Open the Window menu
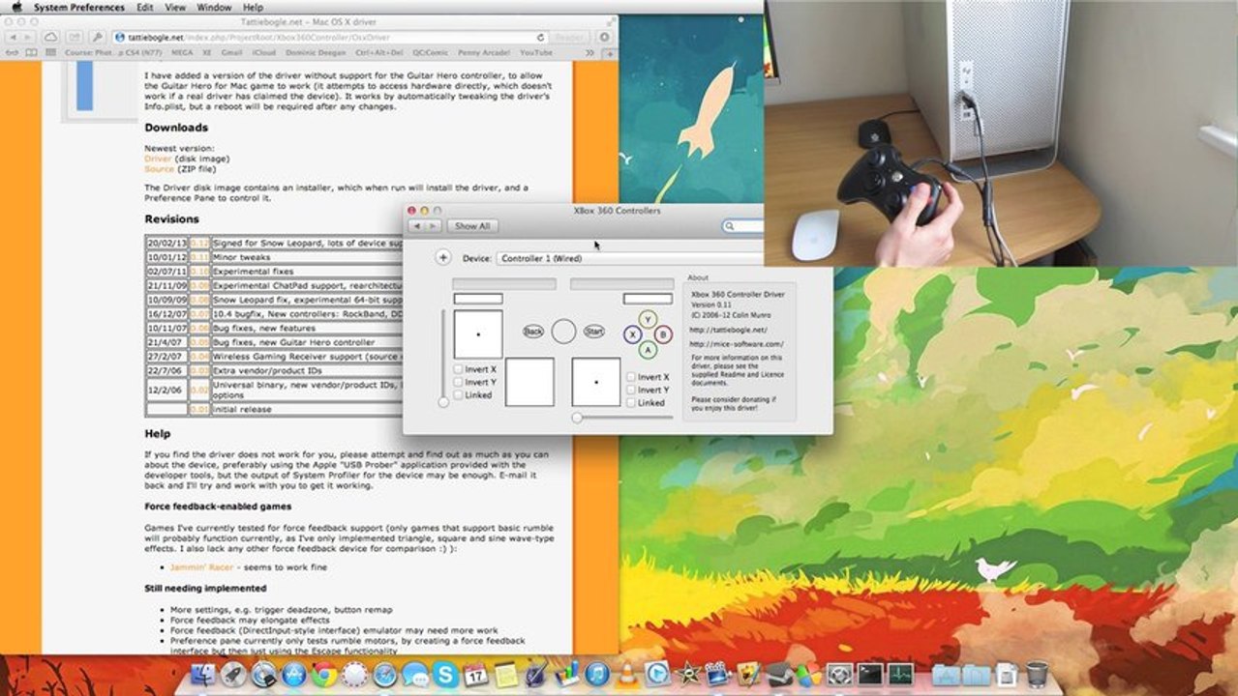This screenshot has height=696, width=1238. click(214, 7)
